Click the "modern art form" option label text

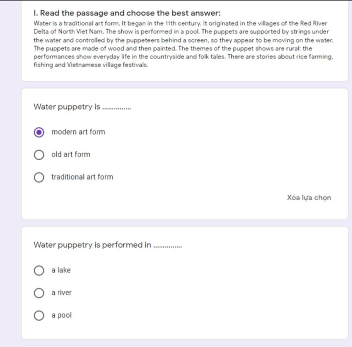[x=78, y=132]
